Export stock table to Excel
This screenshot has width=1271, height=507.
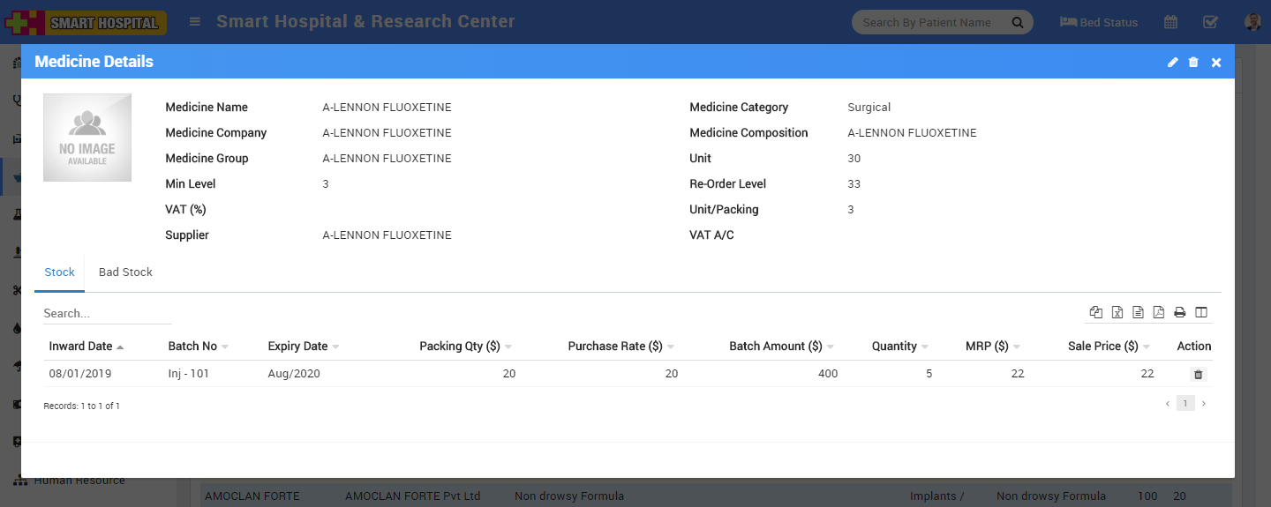pos(1117,312)
